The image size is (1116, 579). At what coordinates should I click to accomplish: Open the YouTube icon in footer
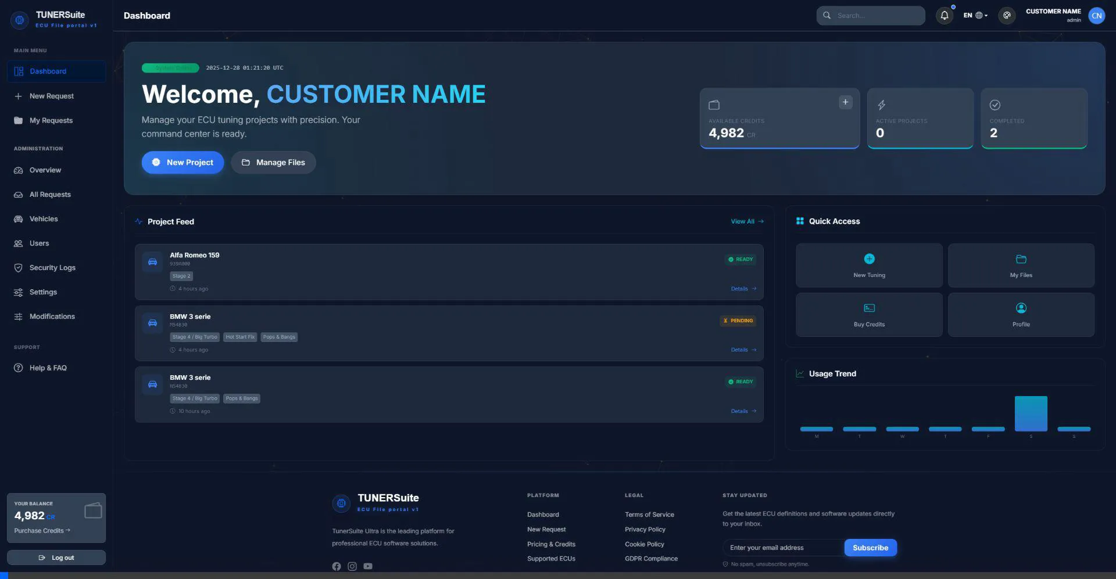[368, 566]
